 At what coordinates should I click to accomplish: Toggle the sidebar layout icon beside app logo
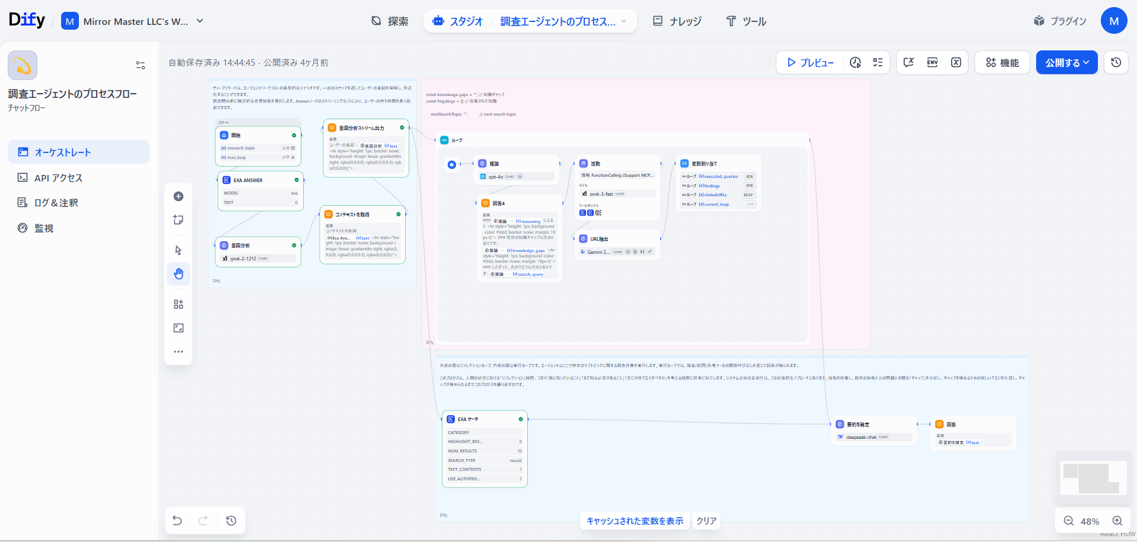click(x=141, y=65)
